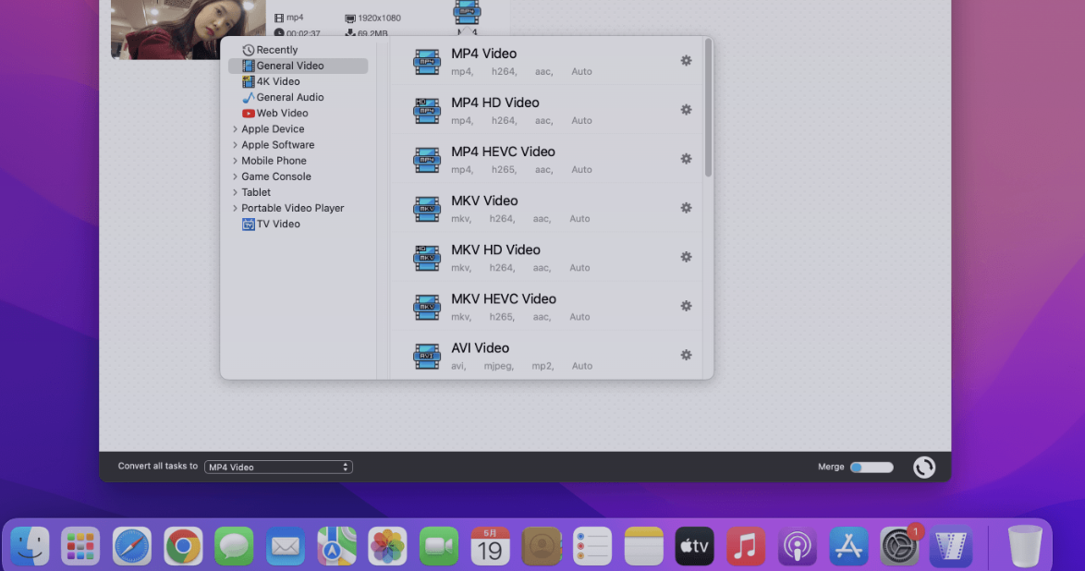This screenshot has width=1085, height=571.
Task: Open Launchpad from the Dock
Action: point(80,546)
